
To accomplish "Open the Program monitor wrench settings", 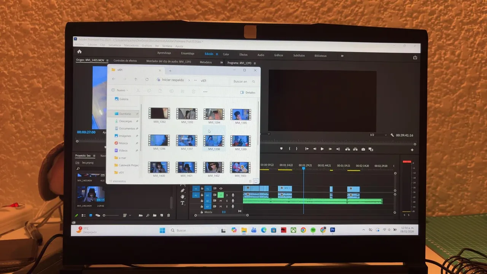I will coord(392,135).
